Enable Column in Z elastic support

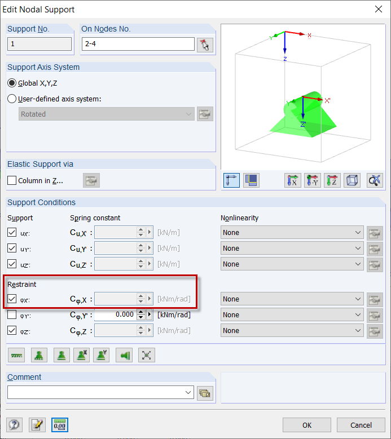pyautogui.click(x=12, y=180)
